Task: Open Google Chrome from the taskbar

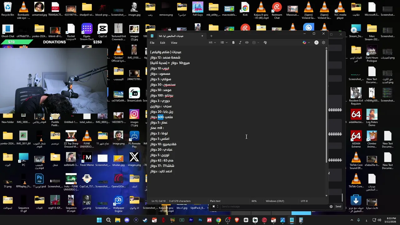Action: coord(218,220)
